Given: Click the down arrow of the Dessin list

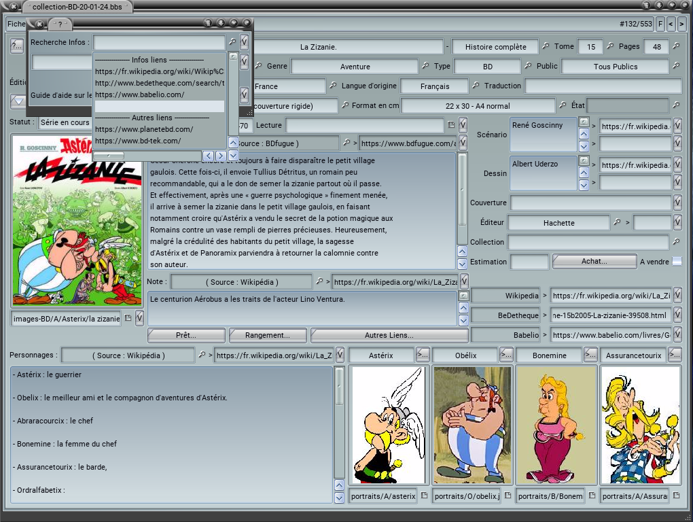Looking at the screenshot, I should [584, 185].
